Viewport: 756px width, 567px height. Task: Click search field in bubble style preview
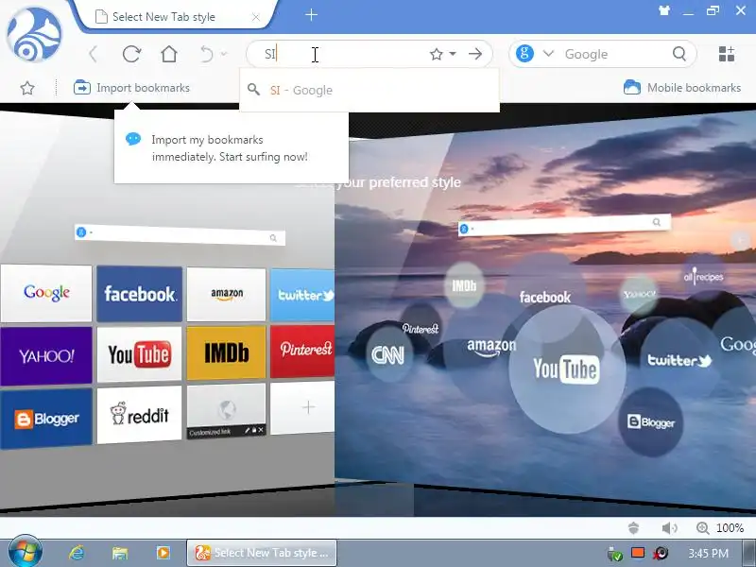click(564, 225)
